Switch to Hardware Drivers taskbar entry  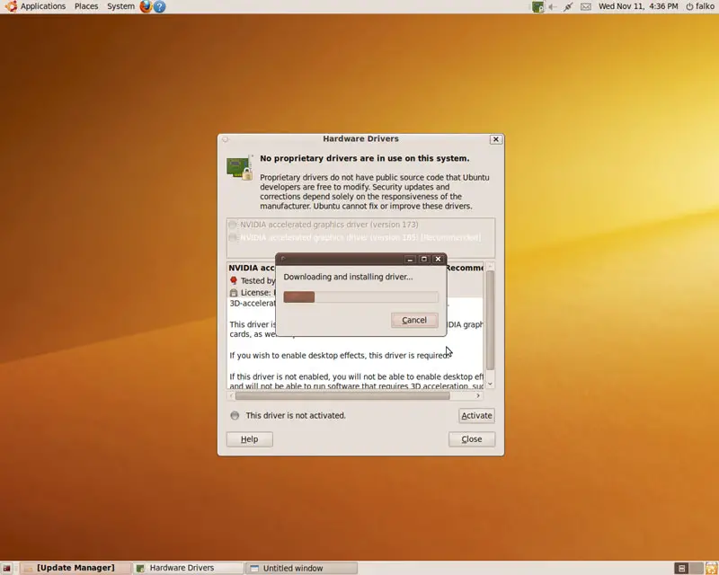point(188,568)
